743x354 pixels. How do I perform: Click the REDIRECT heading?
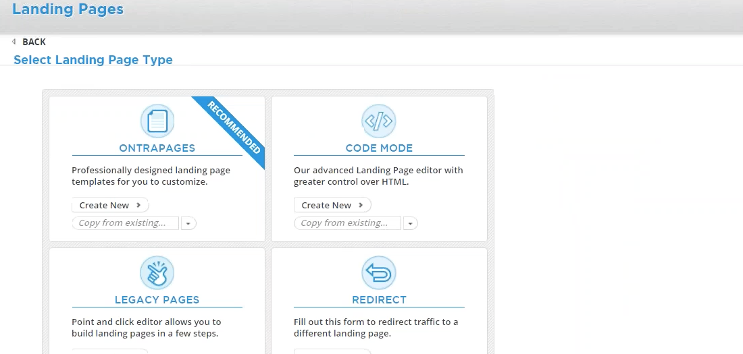point(379,300)
